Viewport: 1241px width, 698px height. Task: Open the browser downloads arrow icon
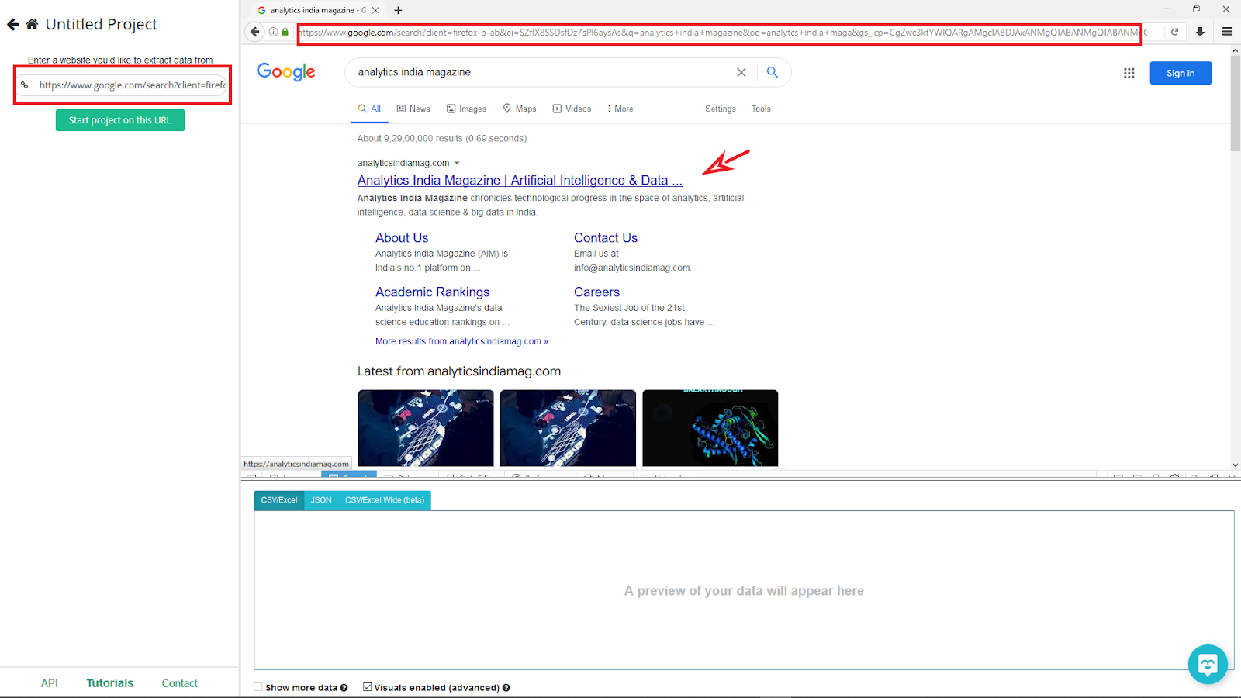click(x=1200, y=32)
